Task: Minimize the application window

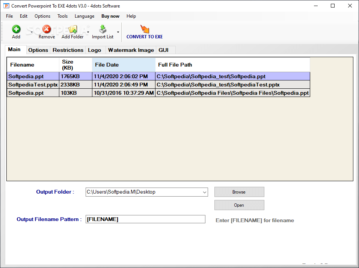Action: (x=316, y=6)
